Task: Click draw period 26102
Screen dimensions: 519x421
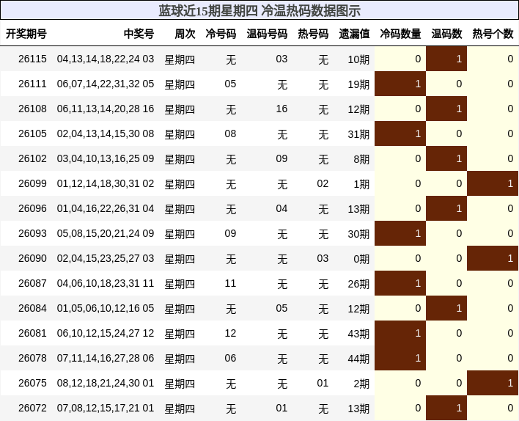Action: tap(32, 158)
